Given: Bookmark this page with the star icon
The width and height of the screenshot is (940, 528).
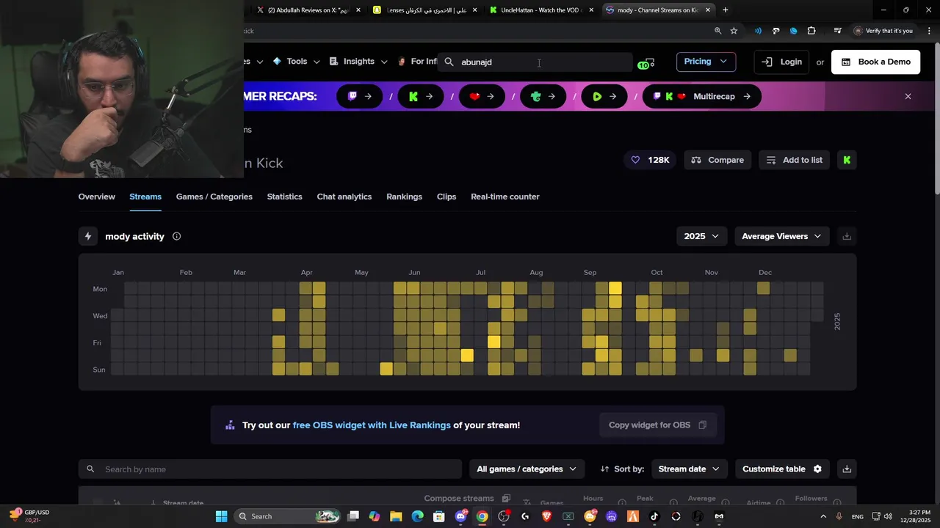Looking at the screenshot, I should pyautogui.click(x=734, y=31).
